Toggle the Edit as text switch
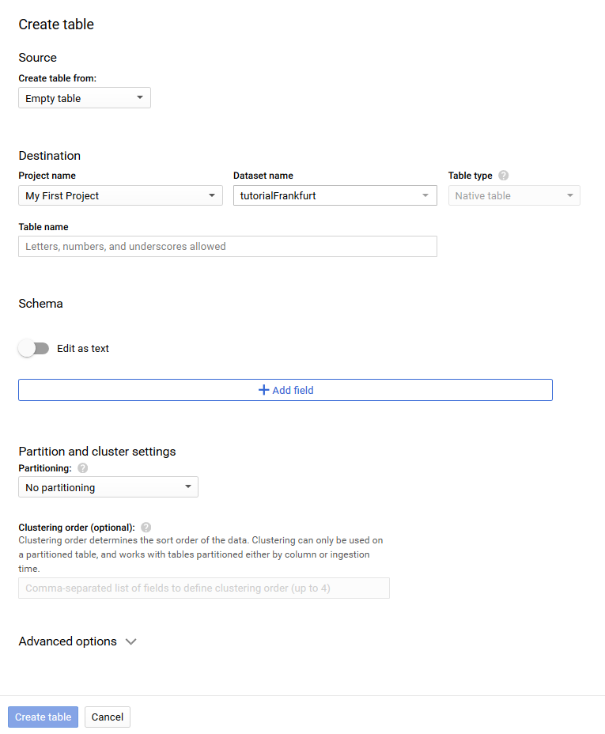The image size is (605, 734). click(33, 348)
